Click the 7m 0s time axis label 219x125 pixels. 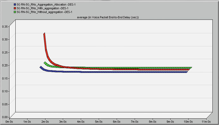point(135,122)
